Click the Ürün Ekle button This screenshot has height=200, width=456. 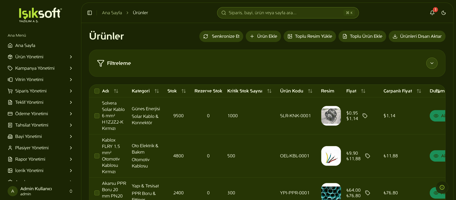click(x=263, y=36)
